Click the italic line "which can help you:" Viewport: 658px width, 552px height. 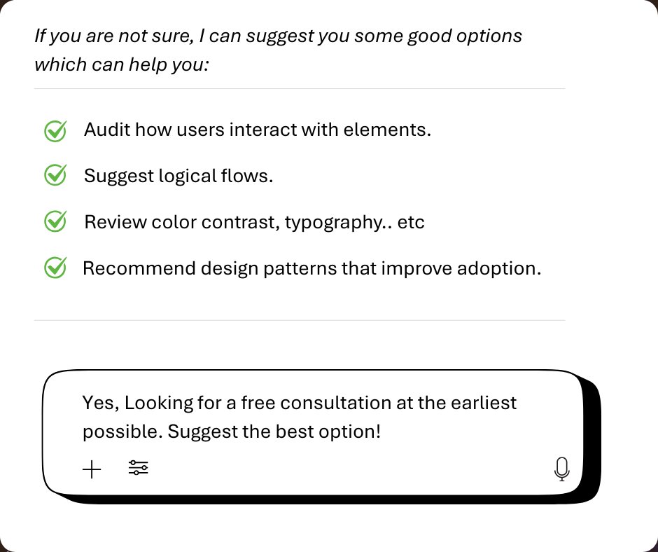pyautogui.click(x=122, y=65)
